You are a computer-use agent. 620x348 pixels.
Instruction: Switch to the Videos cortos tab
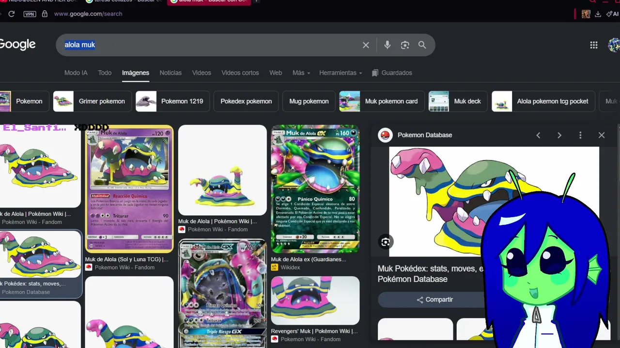240,72
